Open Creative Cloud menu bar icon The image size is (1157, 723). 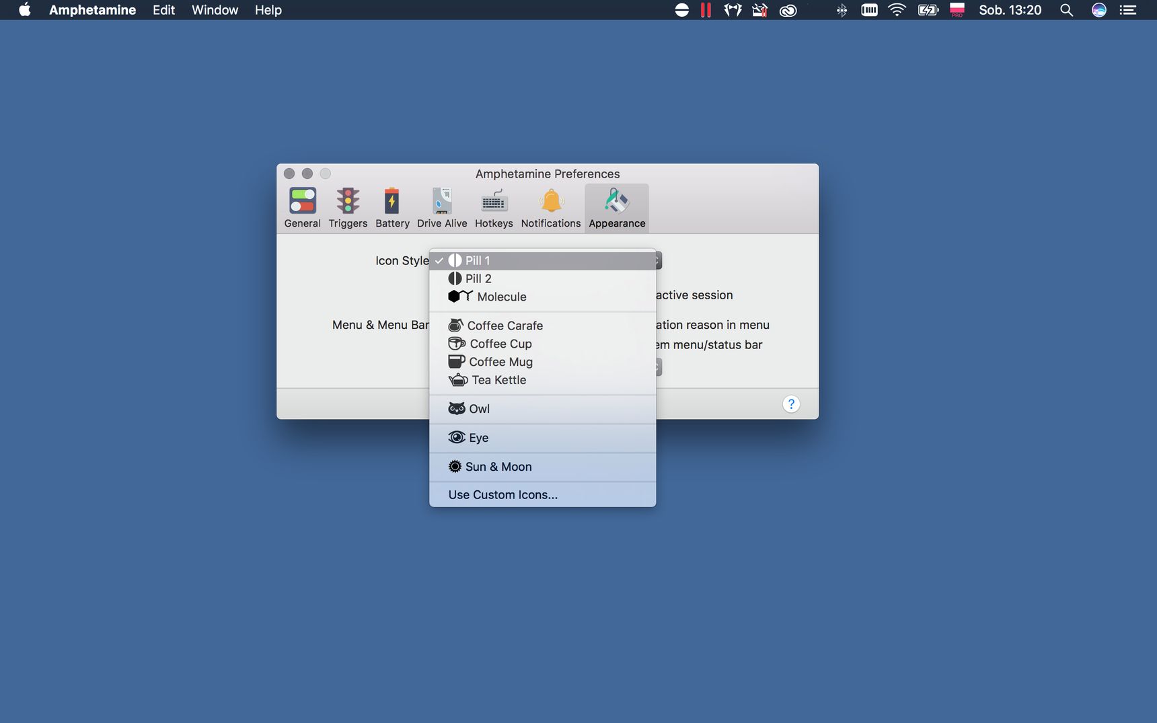[x=788, y=10]
